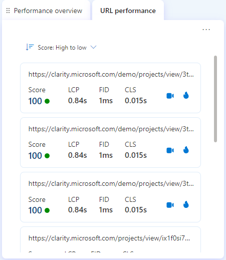Image resolution: width=226 pixels, height=260 pixels.
Task: Open heatmap flame icon in second URL card
Action: (186, 150)
